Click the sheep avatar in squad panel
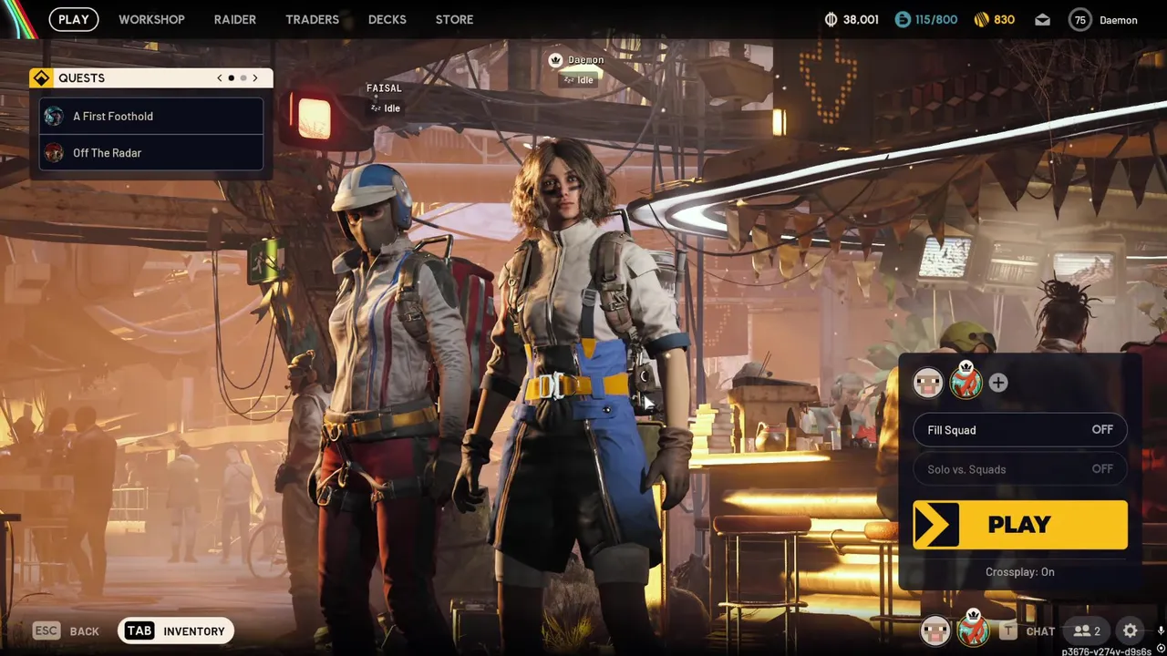The height and width of the screenshot is (656, 1167). click(x=928, y=383)
